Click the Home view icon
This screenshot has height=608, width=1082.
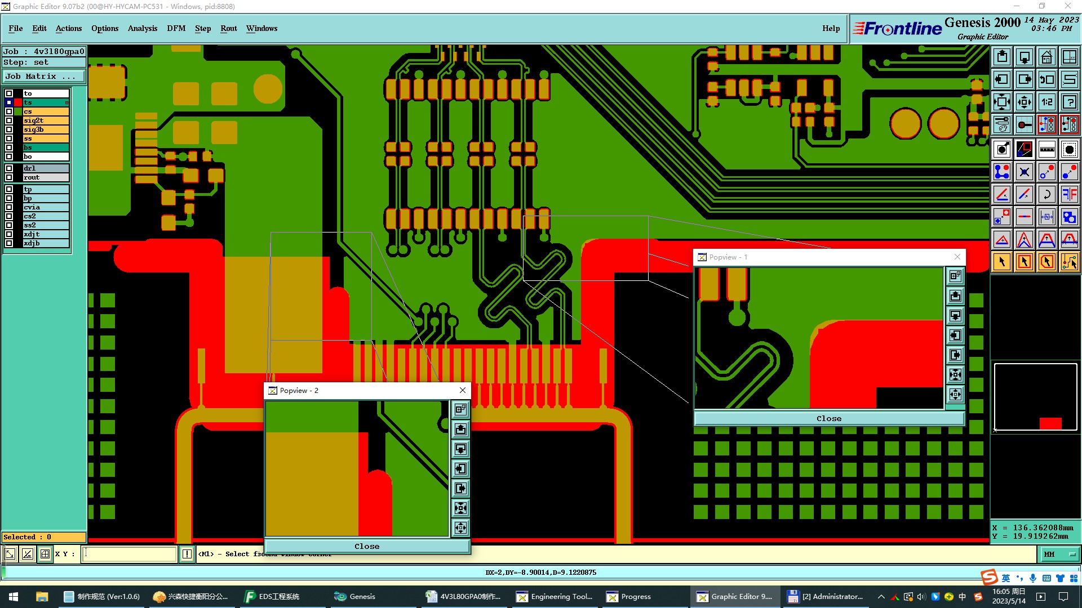click(1046, 57)
